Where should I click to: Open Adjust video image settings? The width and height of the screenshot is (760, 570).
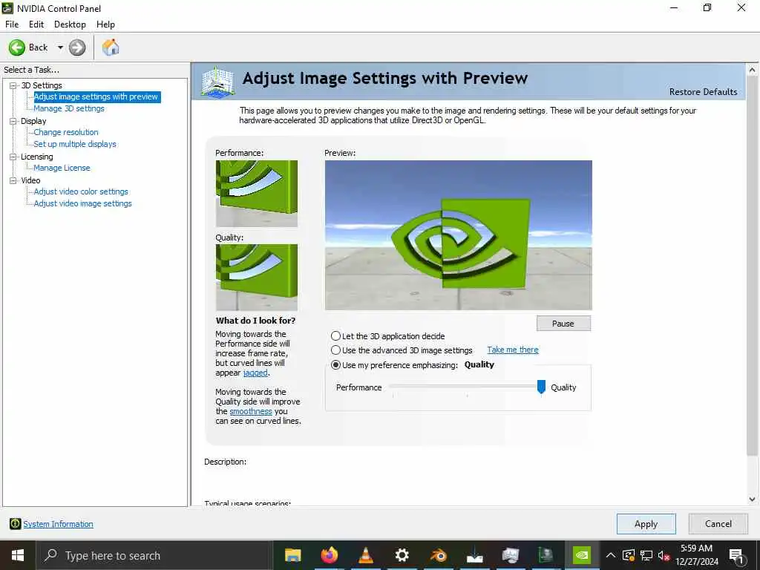pos(83,203)
